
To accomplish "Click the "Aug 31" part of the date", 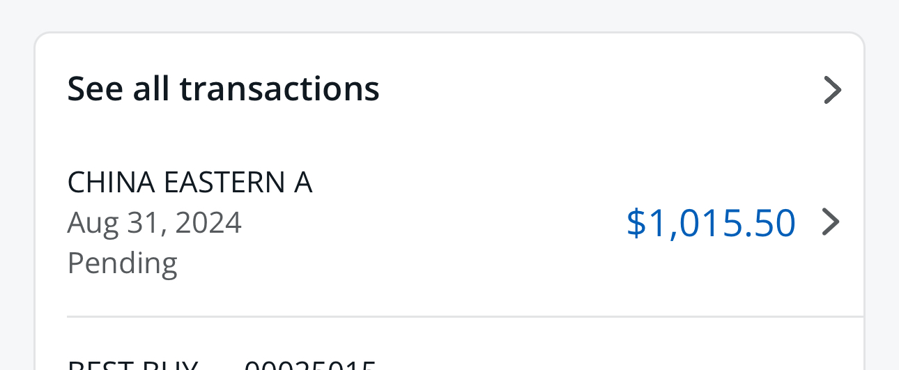I will coord(114,223).
